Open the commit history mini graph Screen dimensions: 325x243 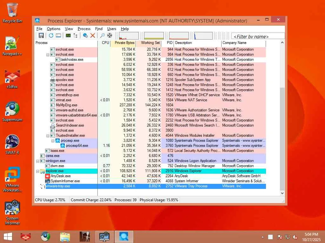(x=154, y=36)
